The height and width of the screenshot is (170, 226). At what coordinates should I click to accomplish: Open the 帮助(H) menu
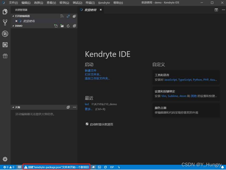[x=118, y=3]
